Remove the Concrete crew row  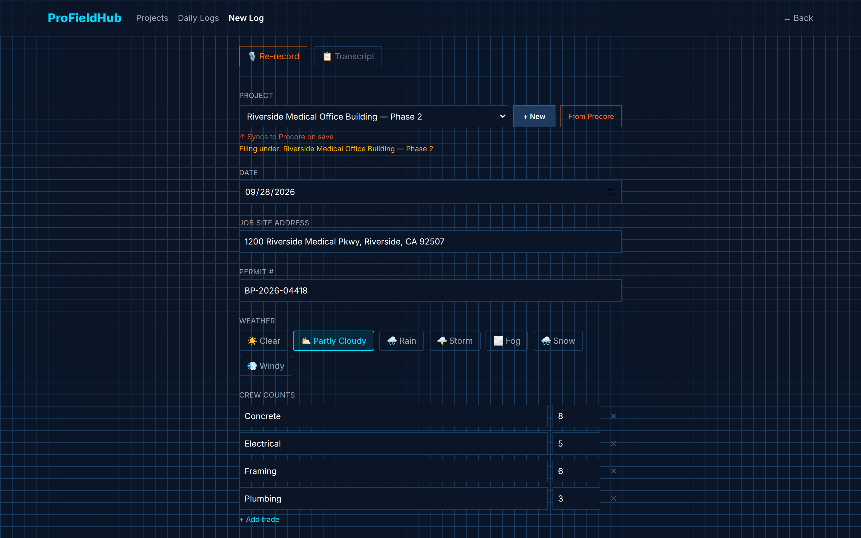(x=613, y=416)
